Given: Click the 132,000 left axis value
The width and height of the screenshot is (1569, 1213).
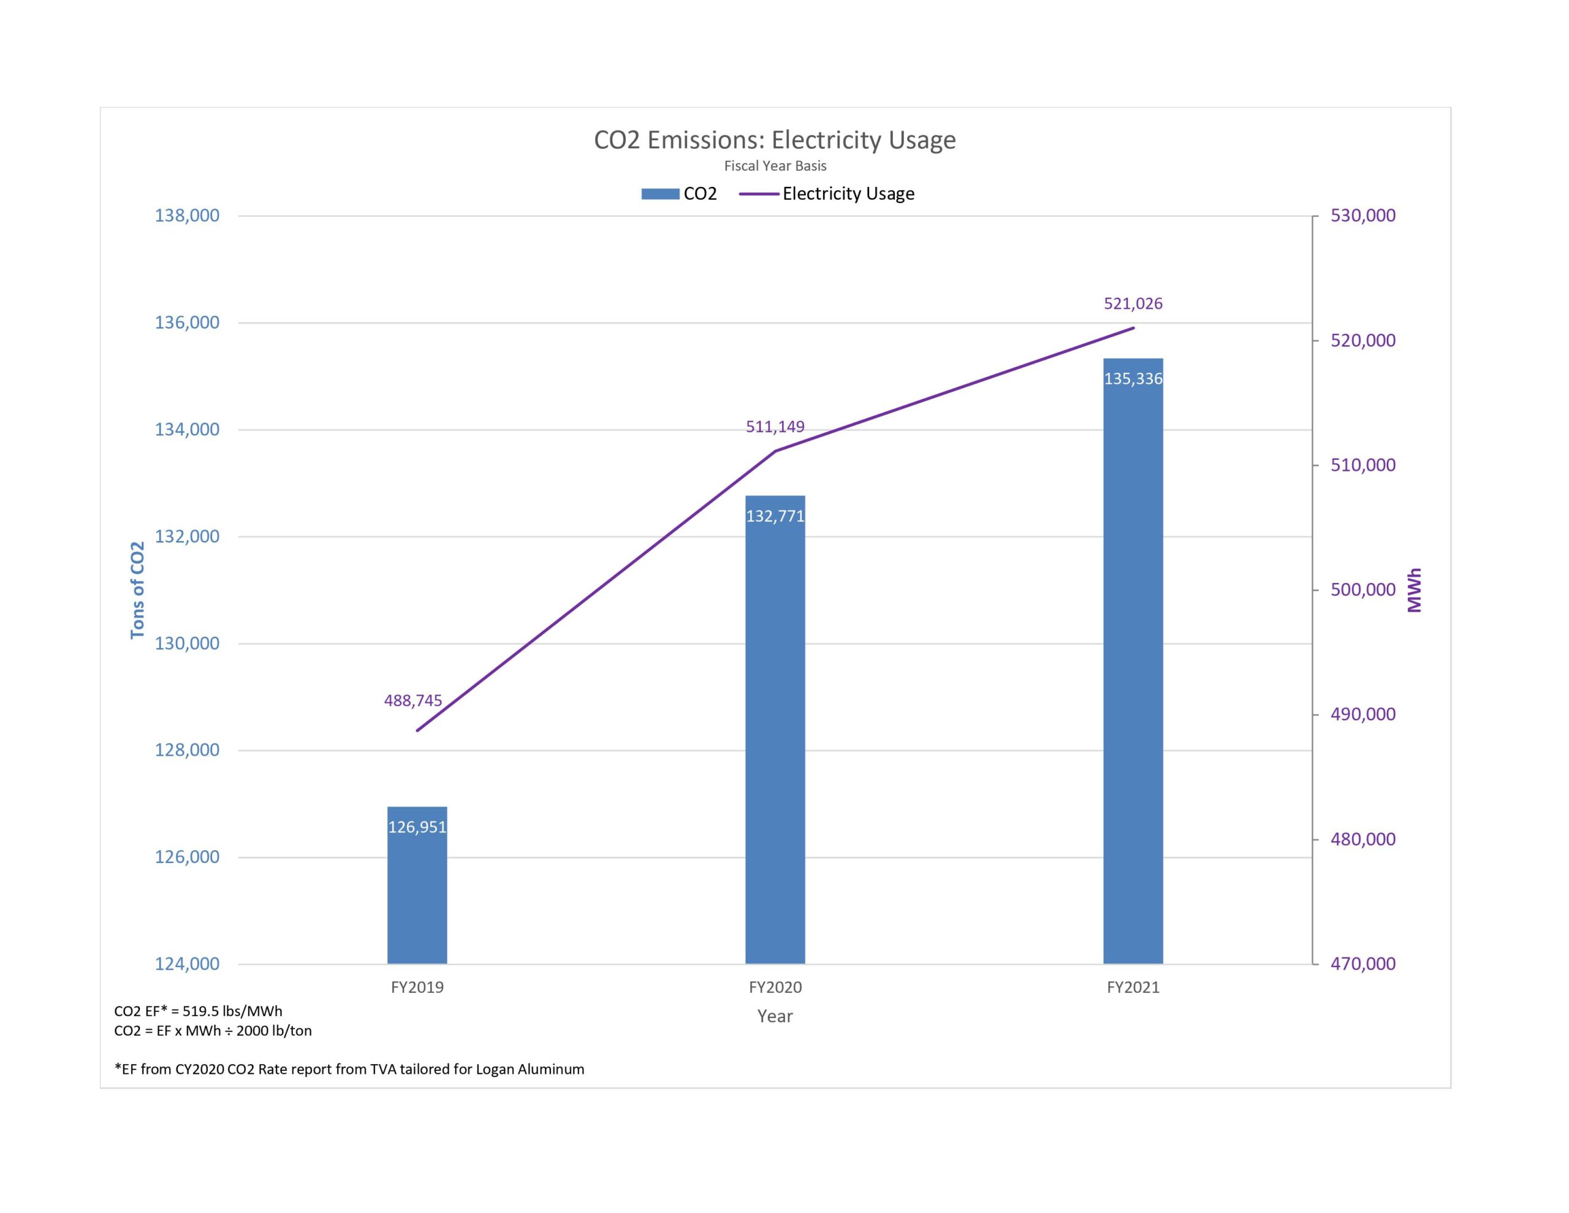Looking at the screenshot, I should 188,537.
